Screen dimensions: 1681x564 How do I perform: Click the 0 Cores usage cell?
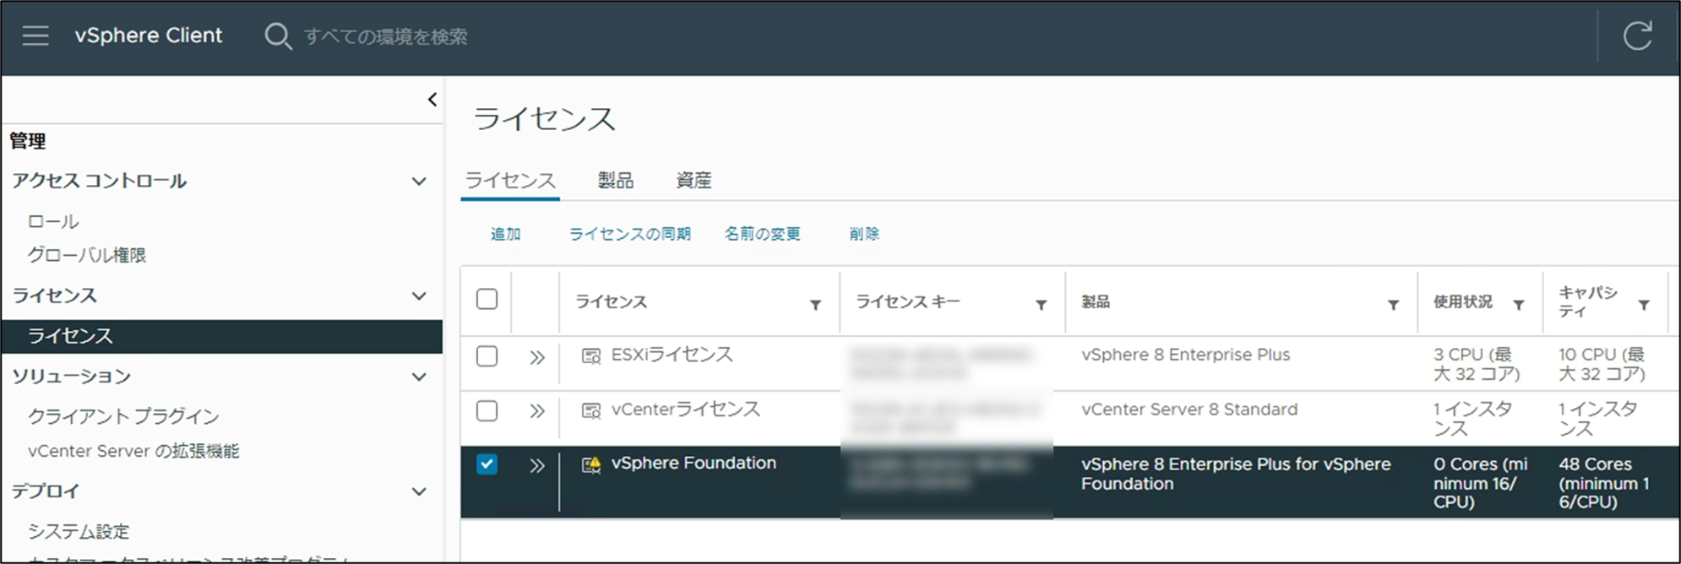1480,482
